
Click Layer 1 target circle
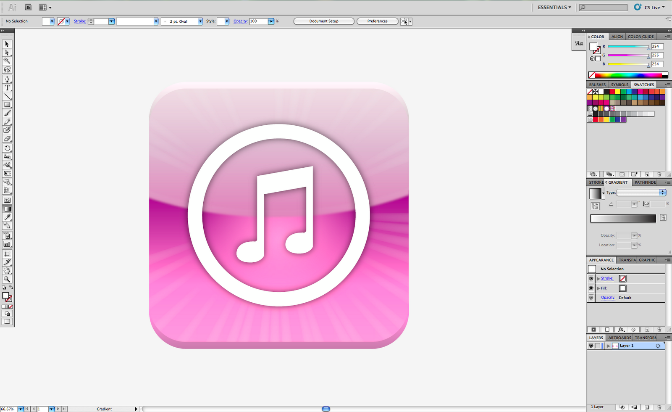tap(658, 346)
